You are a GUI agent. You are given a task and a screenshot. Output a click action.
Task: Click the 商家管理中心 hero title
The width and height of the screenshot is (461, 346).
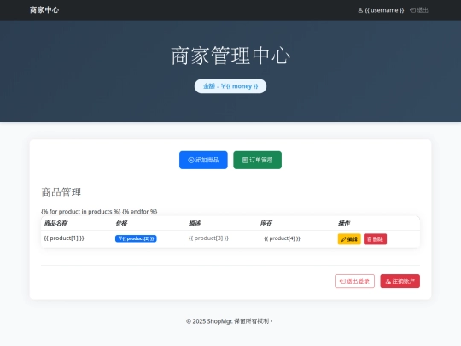click(230, 56)
